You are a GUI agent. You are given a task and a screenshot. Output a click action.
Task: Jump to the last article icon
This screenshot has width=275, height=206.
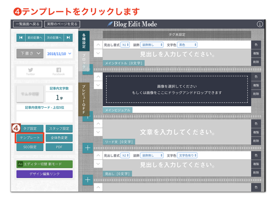(x=68, y=38)
